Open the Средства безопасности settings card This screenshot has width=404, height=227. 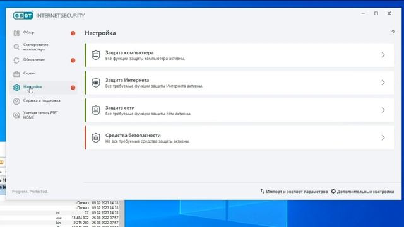[239, 137]
